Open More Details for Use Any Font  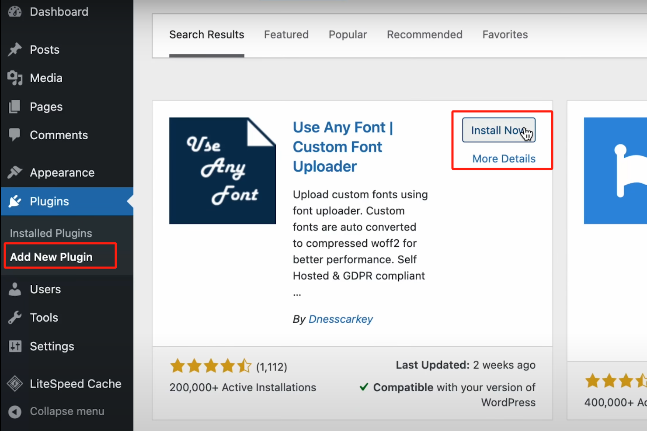pyautogui.click(x=504, y=159)
